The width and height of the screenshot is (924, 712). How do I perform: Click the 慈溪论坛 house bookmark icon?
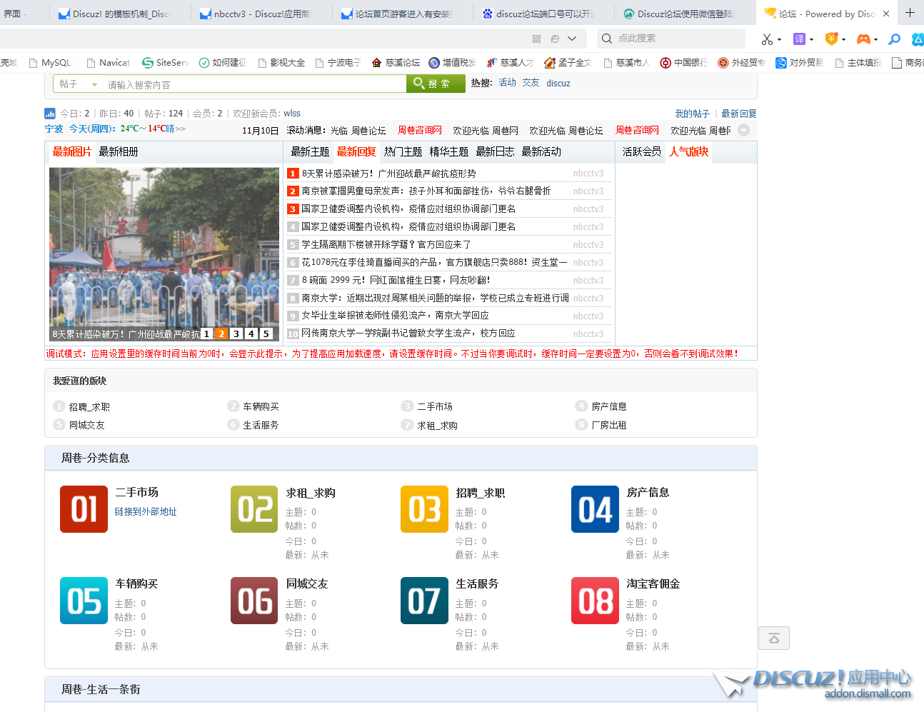click(377, 63)
